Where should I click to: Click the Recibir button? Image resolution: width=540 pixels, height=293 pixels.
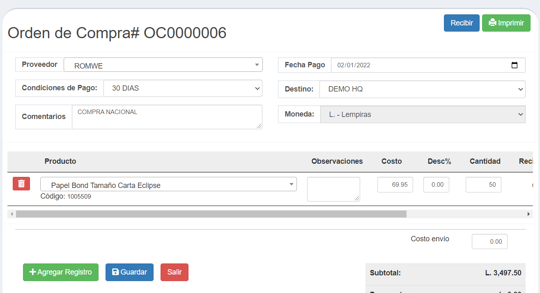click(x=461, y=23)
